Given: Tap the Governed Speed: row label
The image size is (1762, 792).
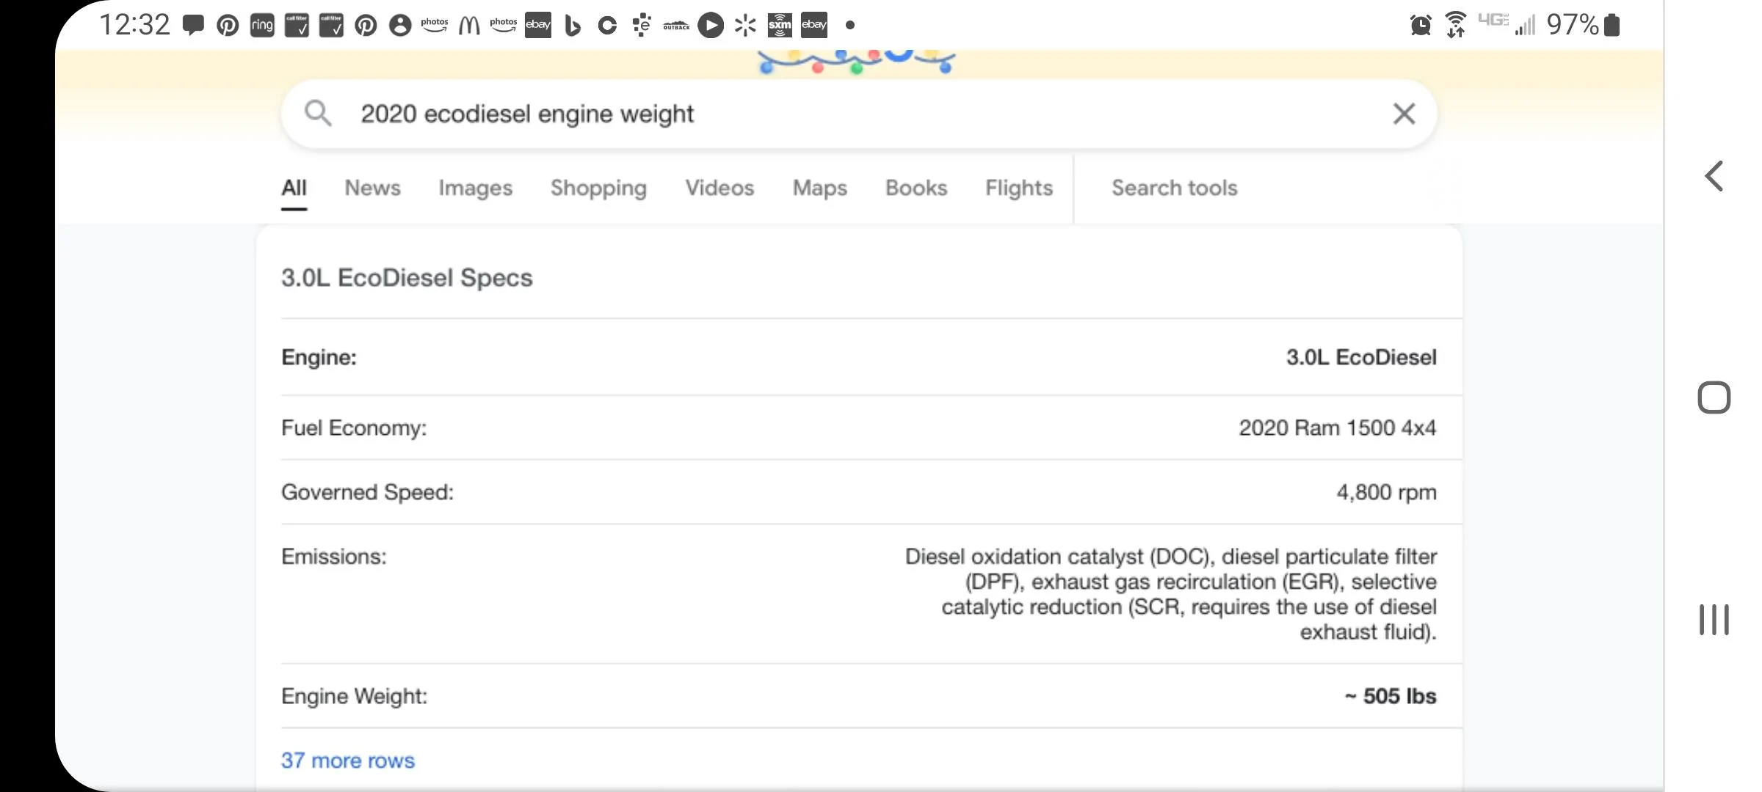Looking at the screenshot, I should coord(367,492).
